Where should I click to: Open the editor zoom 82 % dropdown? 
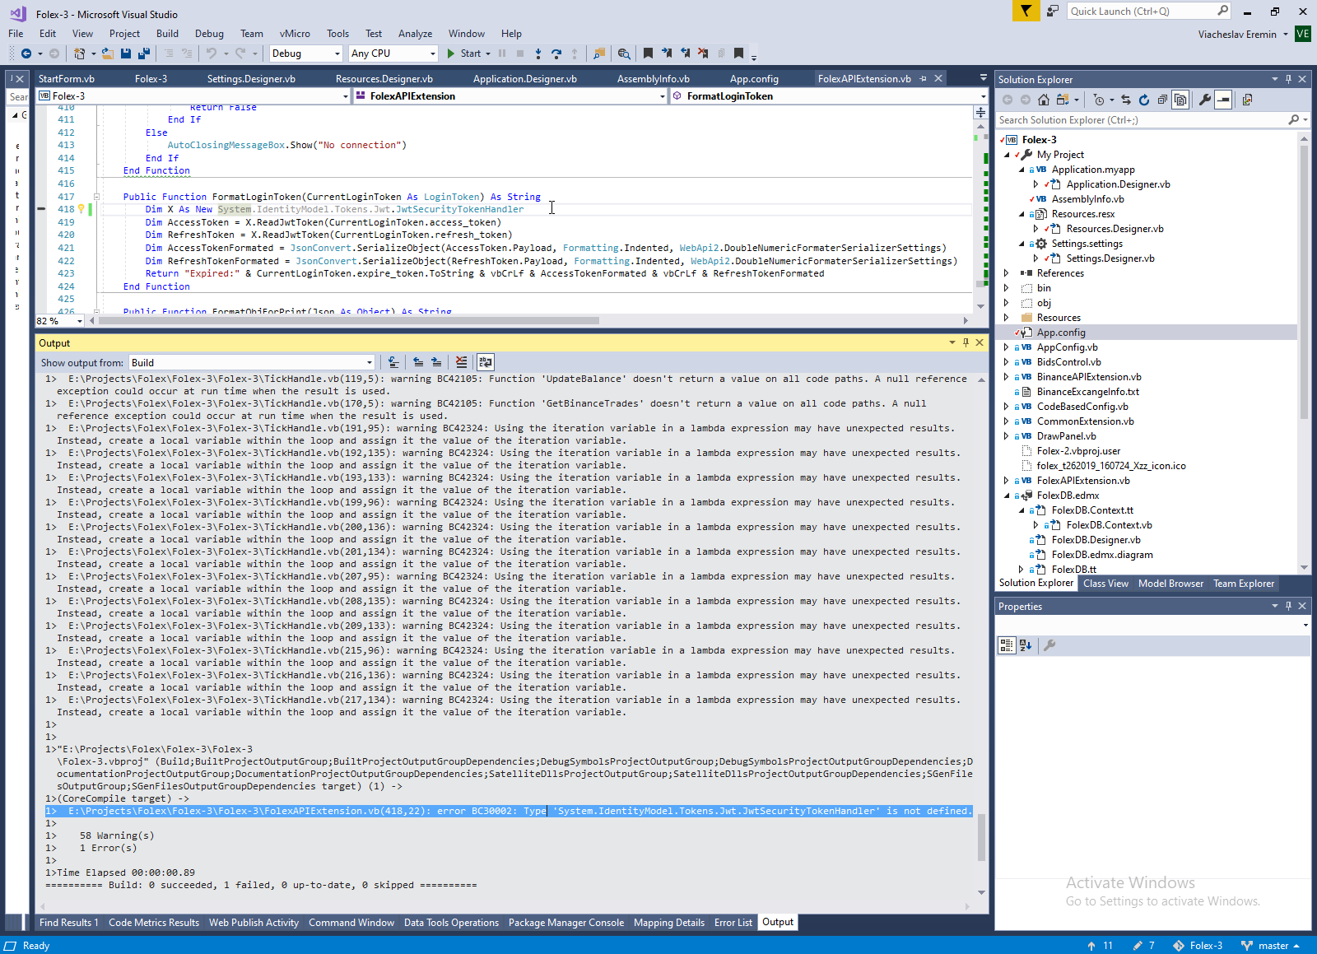[x=59, y=321]
